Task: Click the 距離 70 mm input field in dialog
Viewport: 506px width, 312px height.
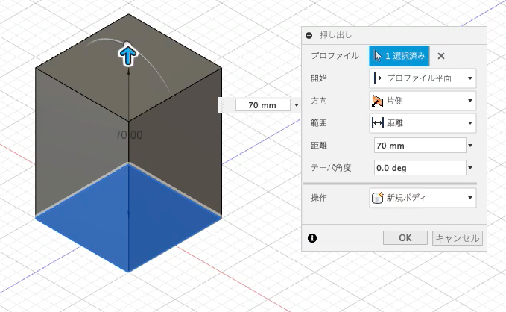Action: point(420,146)
